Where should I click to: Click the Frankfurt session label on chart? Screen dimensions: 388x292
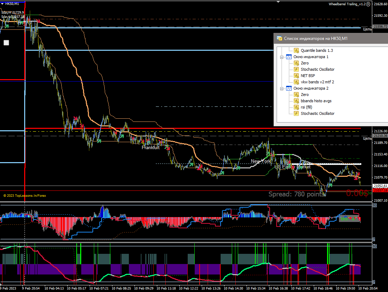coord(151,148)
